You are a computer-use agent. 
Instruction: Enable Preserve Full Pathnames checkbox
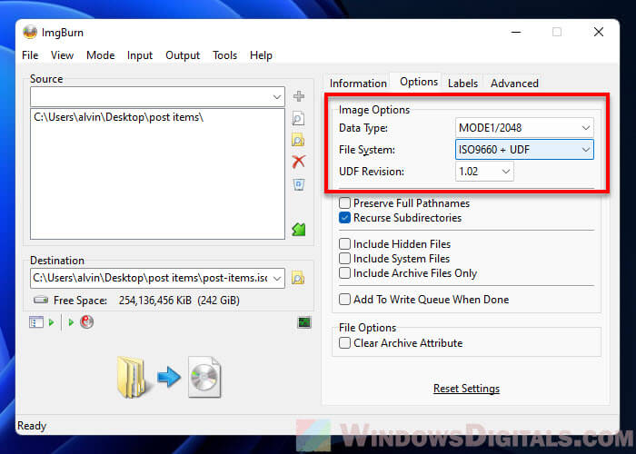coord(344,202)
